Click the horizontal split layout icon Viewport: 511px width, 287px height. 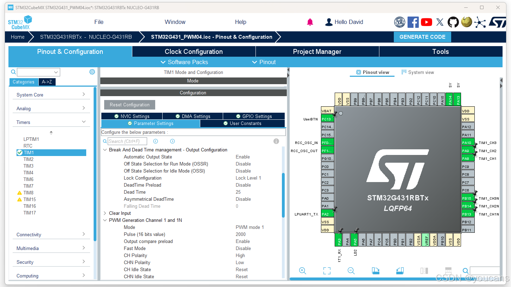point(448,271)
